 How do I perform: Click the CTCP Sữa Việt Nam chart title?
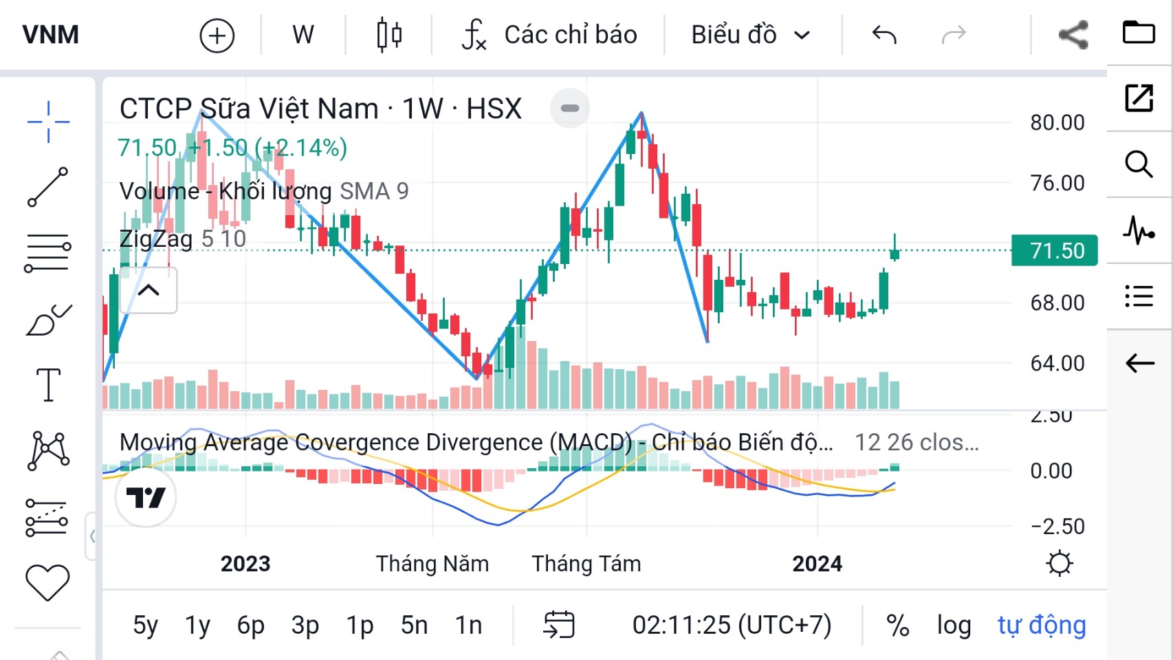click(x=320, y=109)
